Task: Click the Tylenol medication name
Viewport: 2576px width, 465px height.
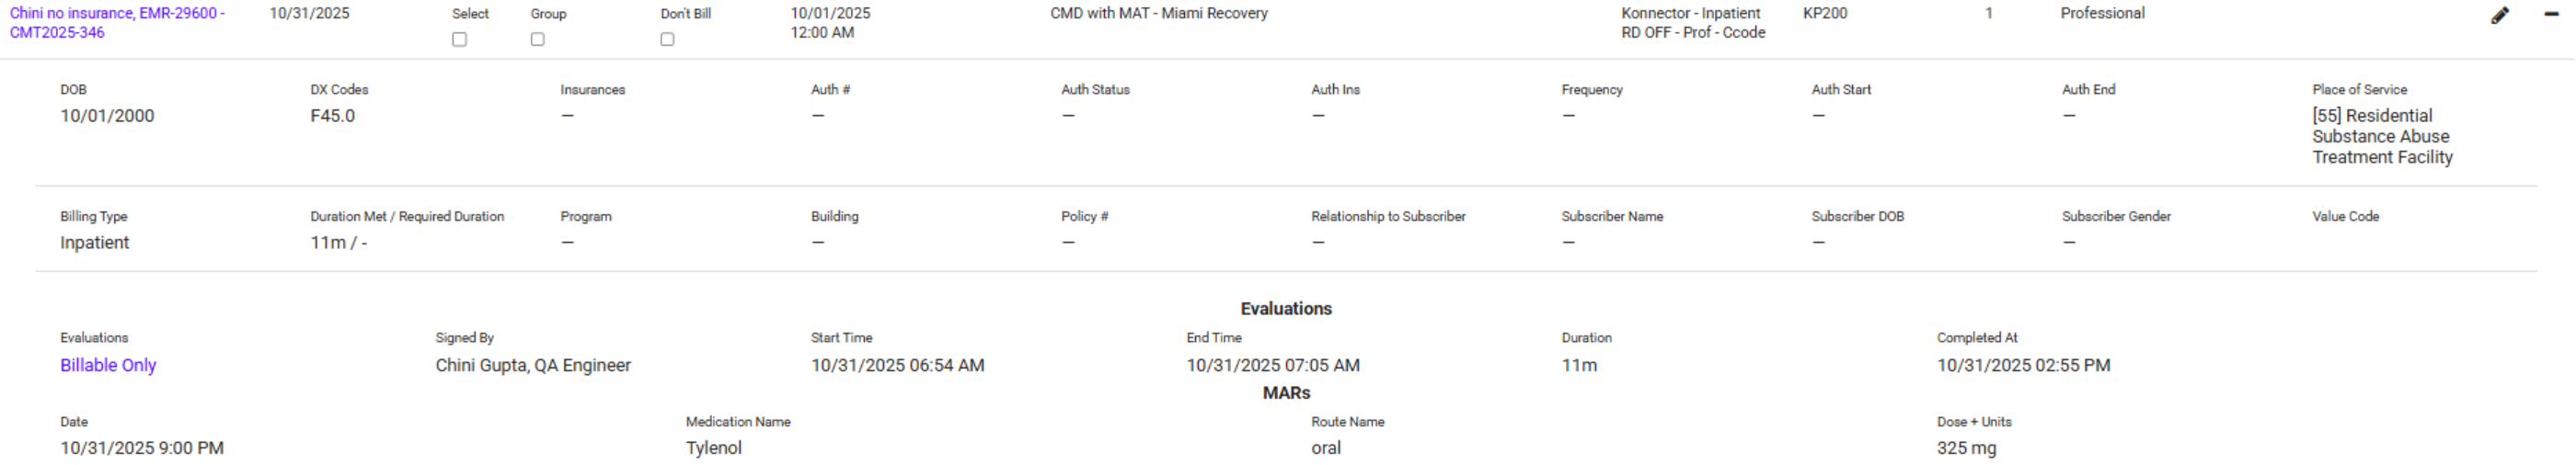Action: 713,448
